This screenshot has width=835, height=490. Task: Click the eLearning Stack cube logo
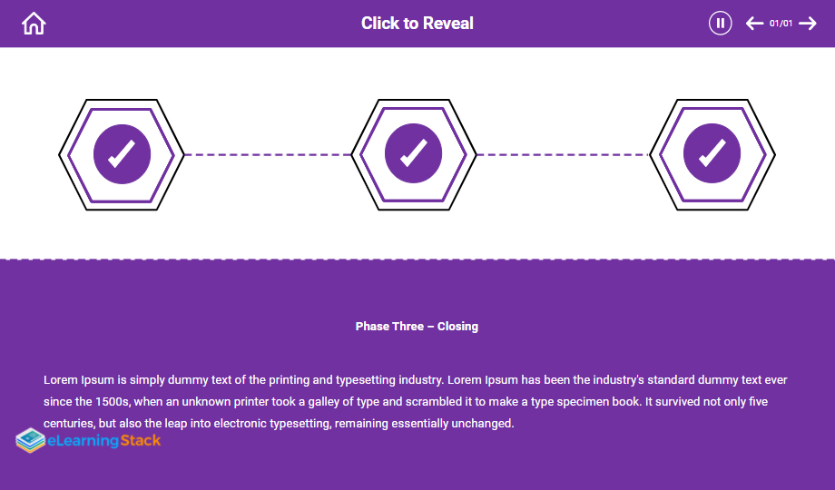[30, 441]
